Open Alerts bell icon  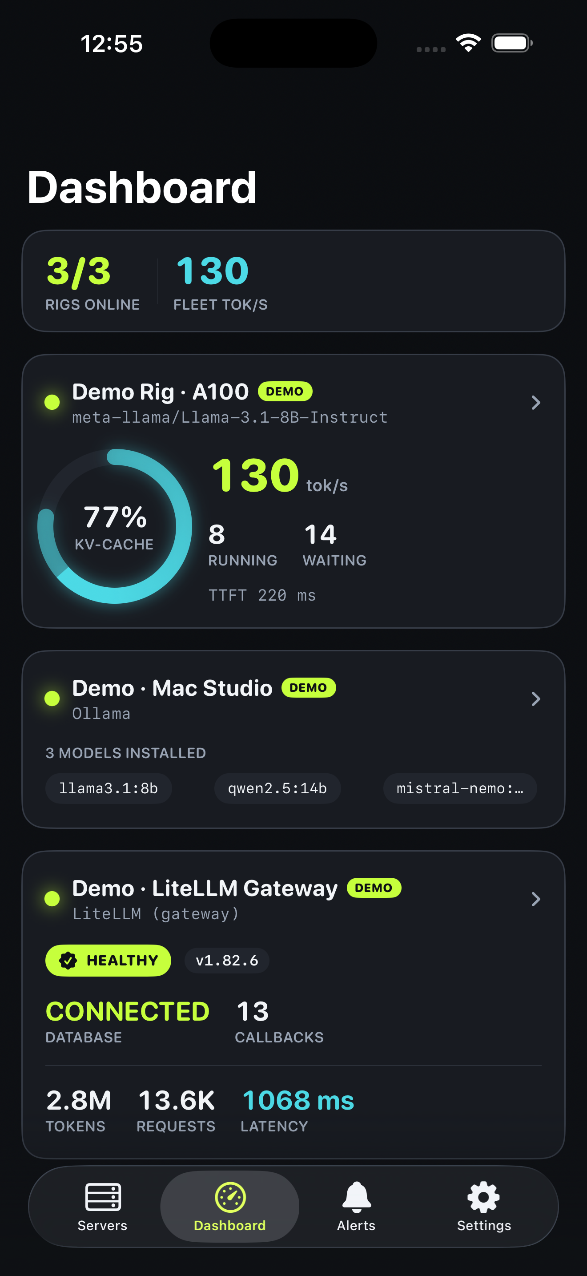[356, 1196]
